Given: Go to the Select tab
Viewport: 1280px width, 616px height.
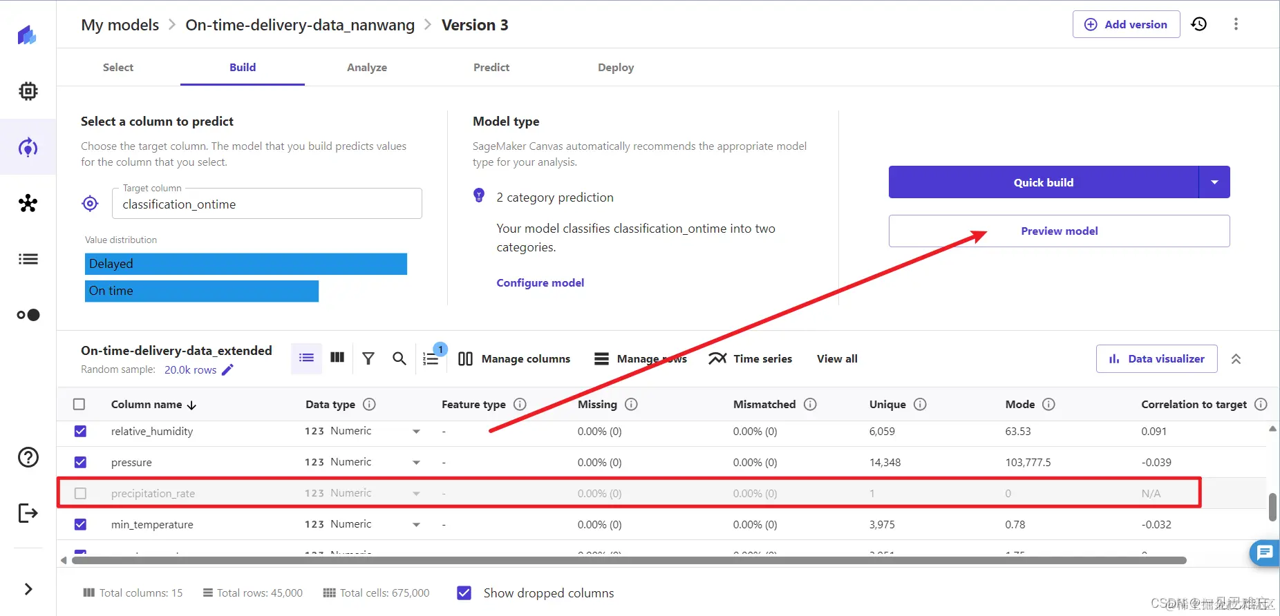Looking at the screenshot, I should click(118, 67).
